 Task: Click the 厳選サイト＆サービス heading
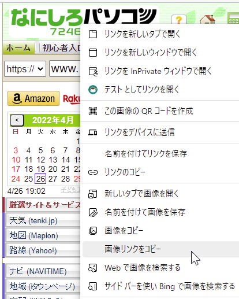[x=44, y=205]
